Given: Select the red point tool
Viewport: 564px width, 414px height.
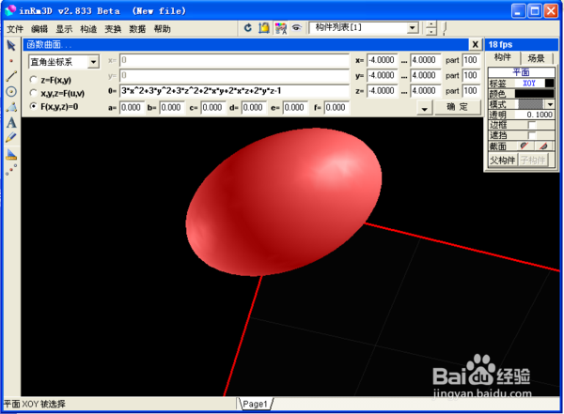Looking at the screenshot, I should click(x=11, y=61).
